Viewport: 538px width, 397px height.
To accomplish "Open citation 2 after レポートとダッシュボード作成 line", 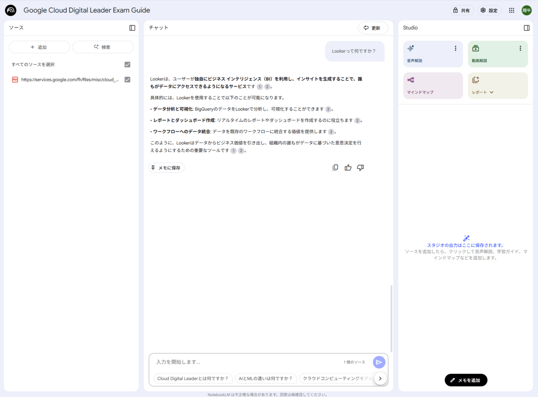I will click(x=357, y=120).
